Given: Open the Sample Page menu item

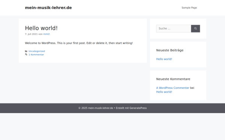Looking at the screenshot, I should click(189, 8).
